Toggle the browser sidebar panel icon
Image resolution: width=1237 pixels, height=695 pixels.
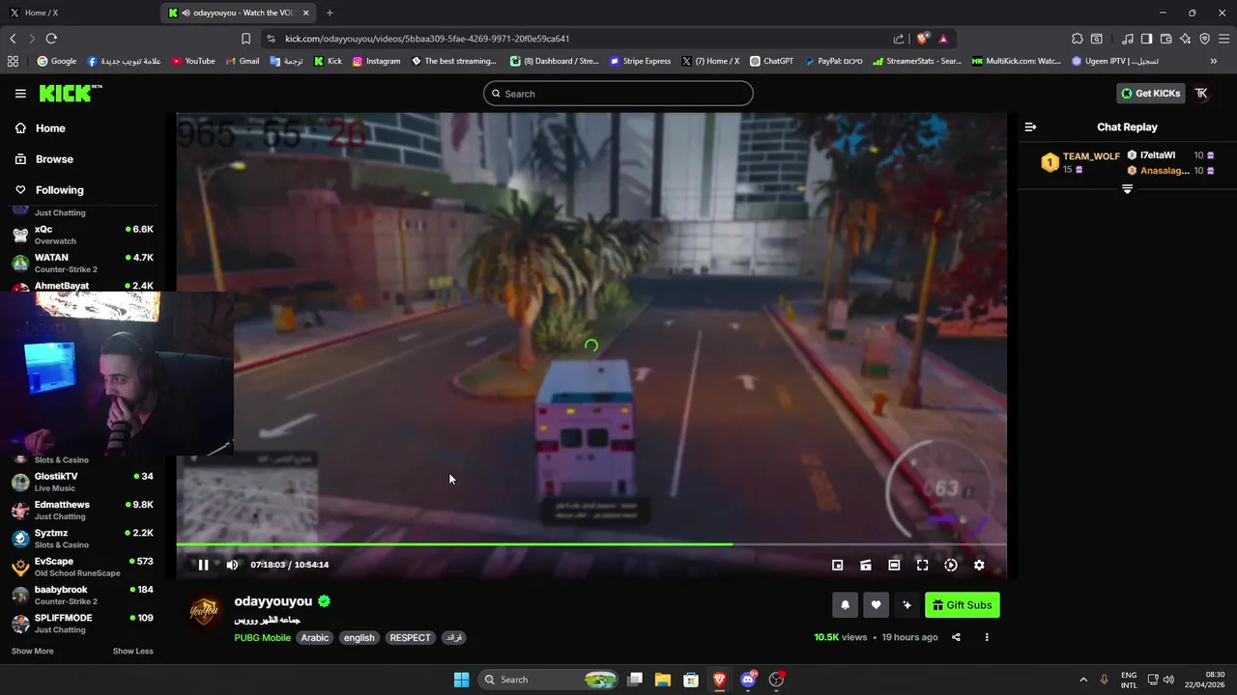pos(1146,39)
